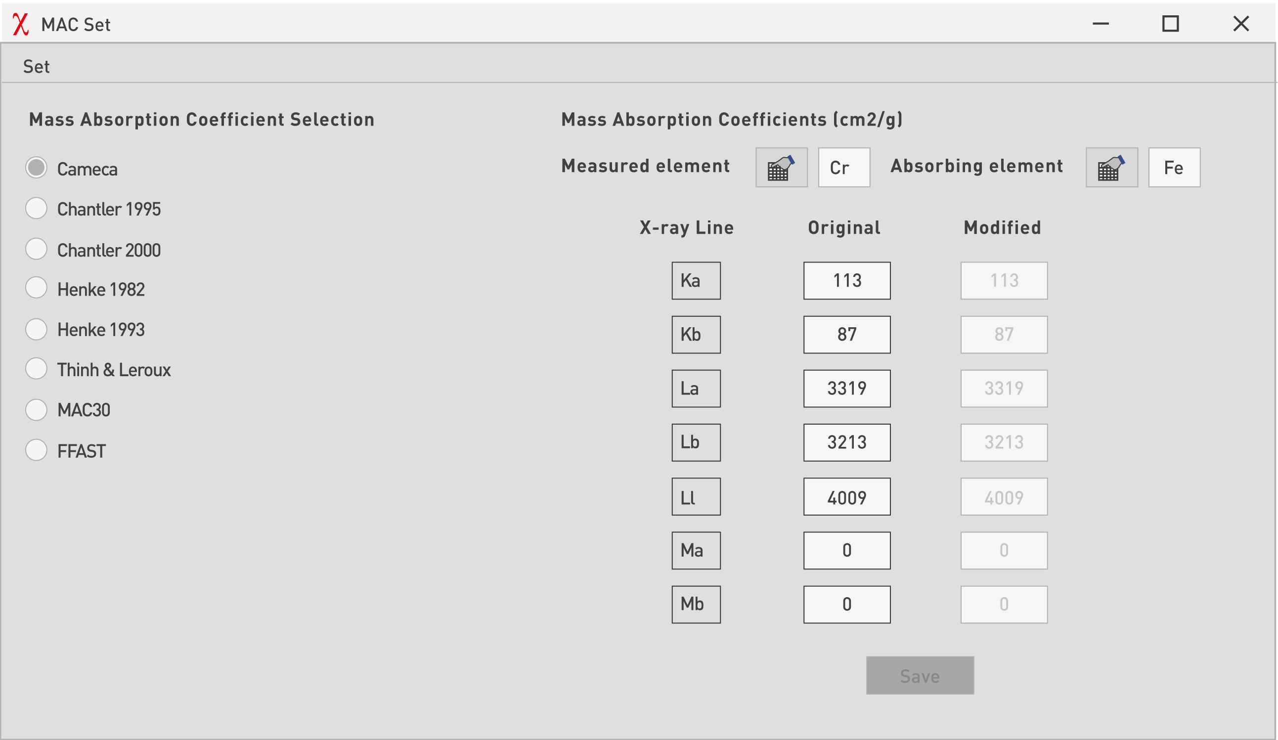The image size is (1278, 740).
Task: Select the FFAST radio button
Action: pos(37,450)
